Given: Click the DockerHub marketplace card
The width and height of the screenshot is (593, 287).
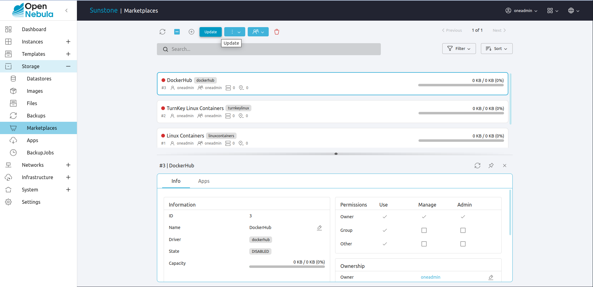Looking at the screenshot, I should pos(333,84).
